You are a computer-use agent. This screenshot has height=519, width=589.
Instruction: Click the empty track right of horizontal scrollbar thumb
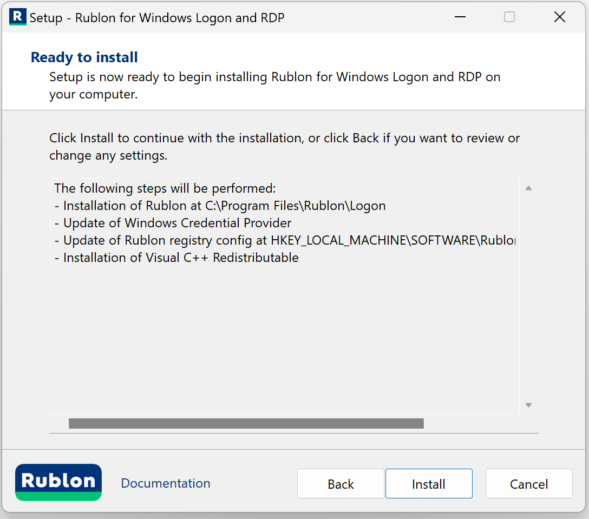(471, 423)
